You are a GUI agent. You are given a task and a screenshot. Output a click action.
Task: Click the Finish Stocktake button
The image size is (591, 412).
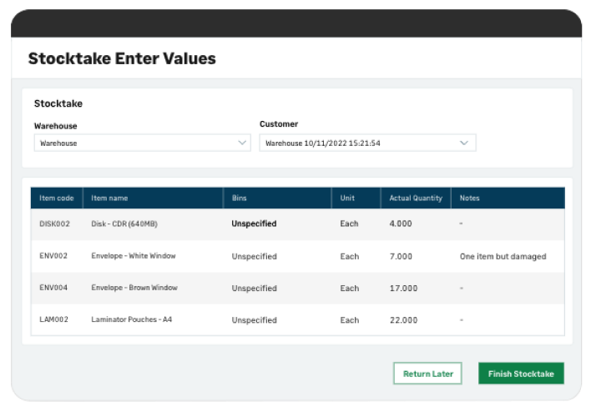521,374
